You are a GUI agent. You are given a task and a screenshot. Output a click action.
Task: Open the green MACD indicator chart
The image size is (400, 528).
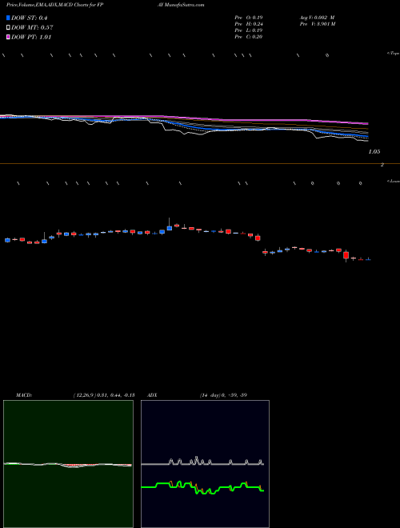[x=68, y=464]
